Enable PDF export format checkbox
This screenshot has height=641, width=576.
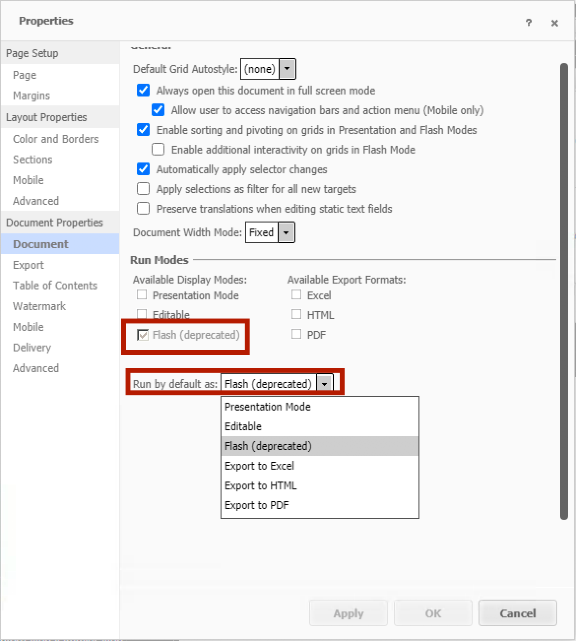(296, 334)
